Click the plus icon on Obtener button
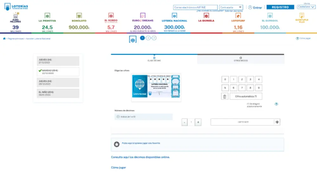The image size is (317, 179). tap(277, 122)
